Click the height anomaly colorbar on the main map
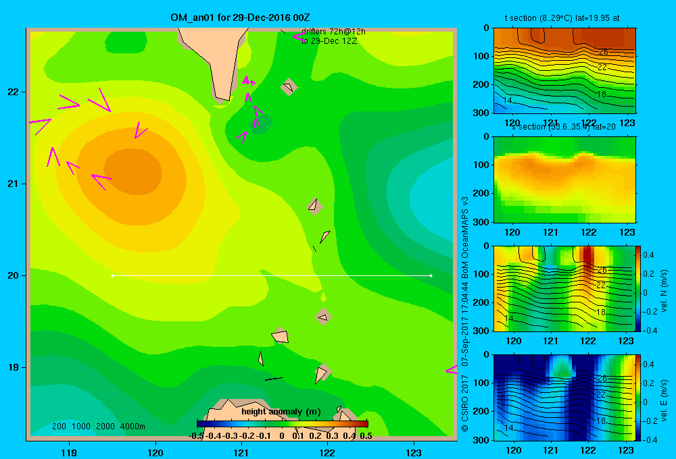Image resolution: width=676 pixels, height=459 pixels. [283, 423]
